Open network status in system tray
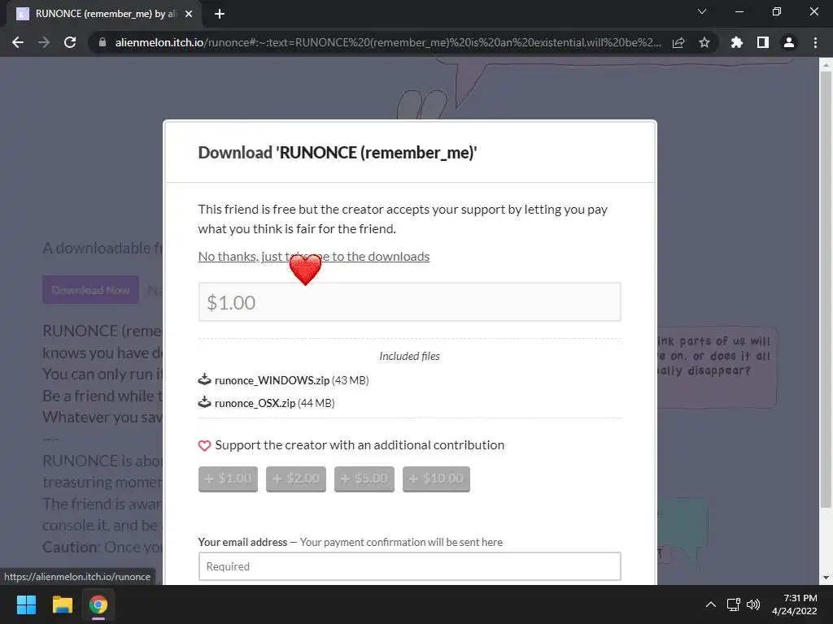 (734, 604)
